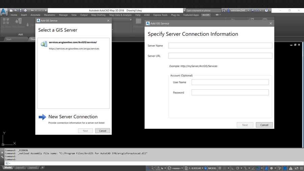Open the workspace gear dropdown arrow
Image resolution: width=304 pixels, height=171 pixels.
(x=275, y=168)
